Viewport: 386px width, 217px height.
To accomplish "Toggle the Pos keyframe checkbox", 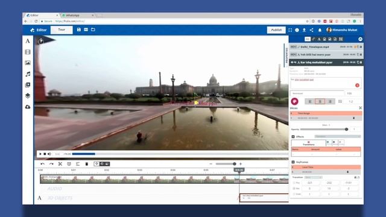I will coord(294,183).
